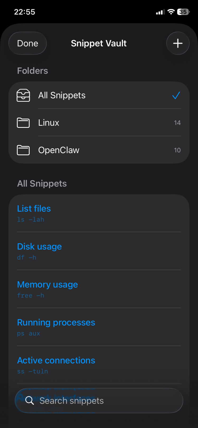Tap the magnifier icon in the search bar
Viewport: 198px width, 428px height.
click(x=30, y=401)
